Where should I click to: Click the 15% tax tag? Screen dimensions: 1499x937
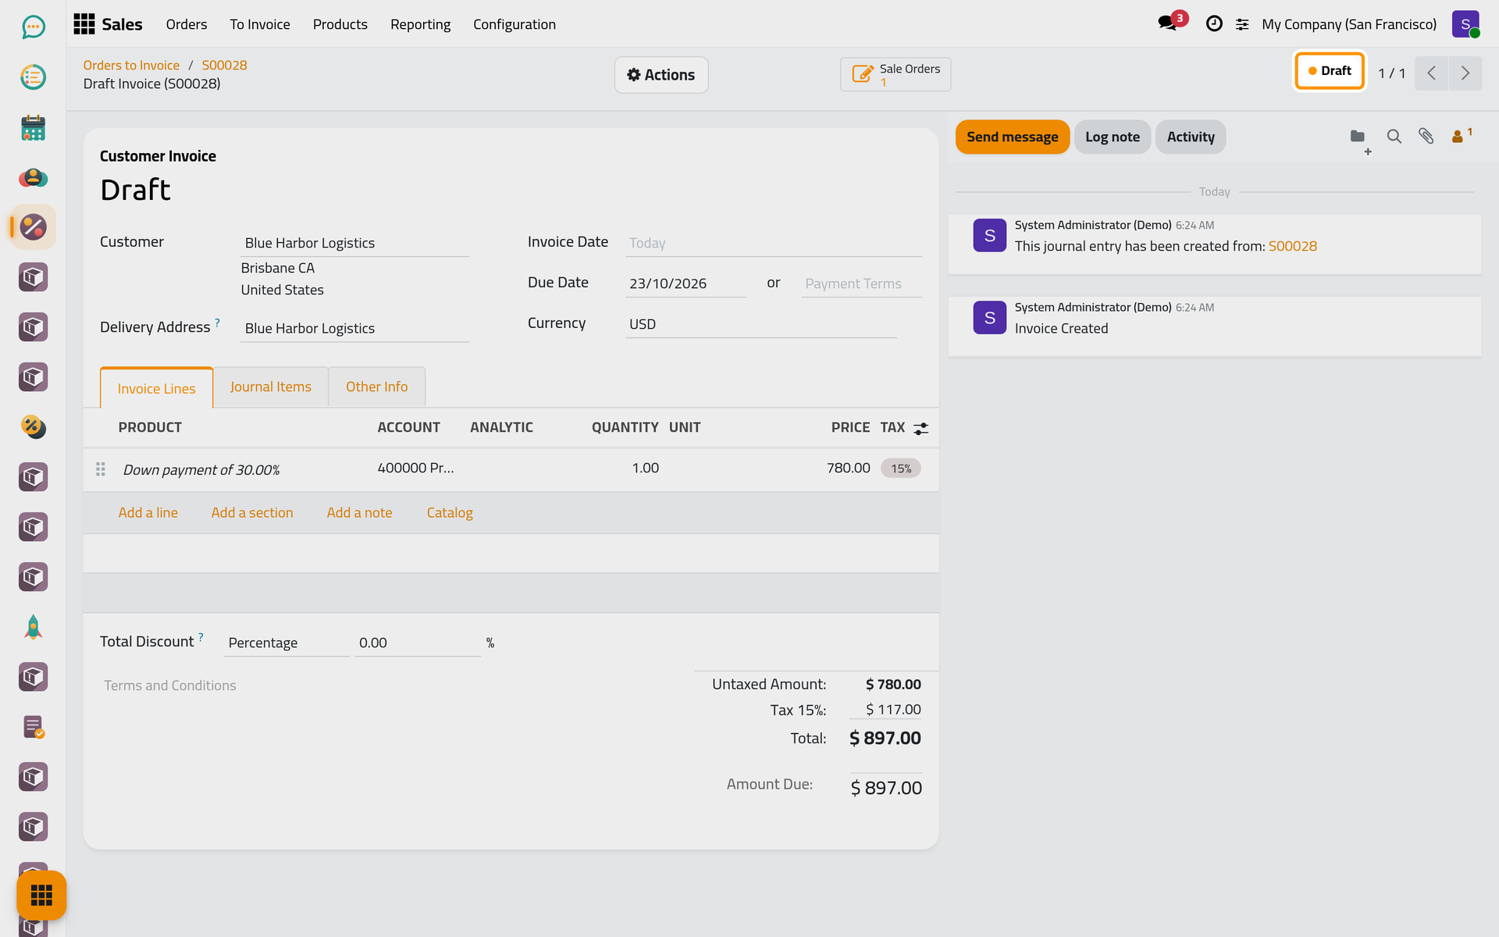tap(901, 468)
